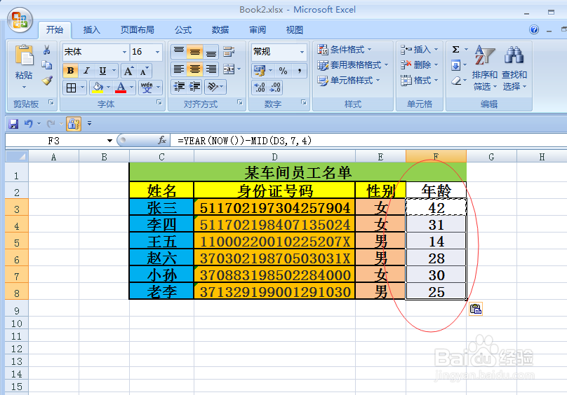Open Sort and Filter (排序和筛选)
The height and width of the screenshot is (395, 567).
pos(485,68)
